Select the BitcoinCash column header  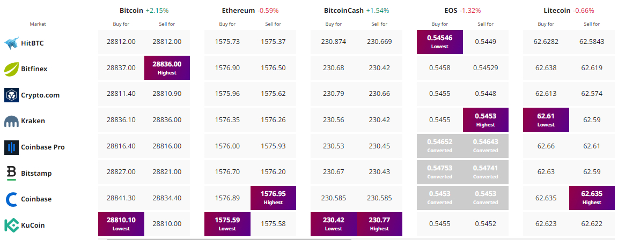coord(343,10)
